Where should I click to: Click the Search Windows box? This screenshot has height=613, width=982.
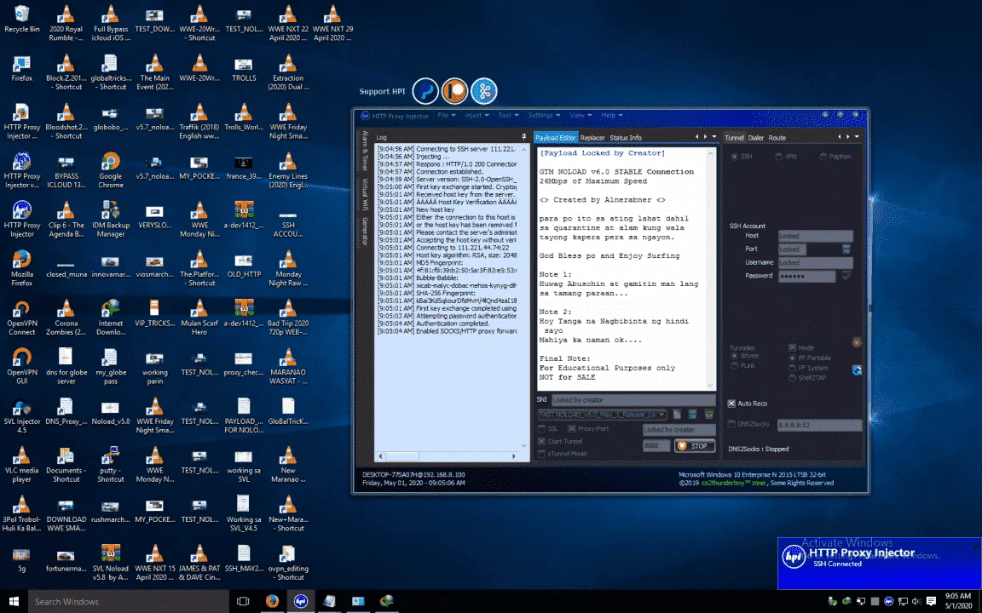[129, 601]
